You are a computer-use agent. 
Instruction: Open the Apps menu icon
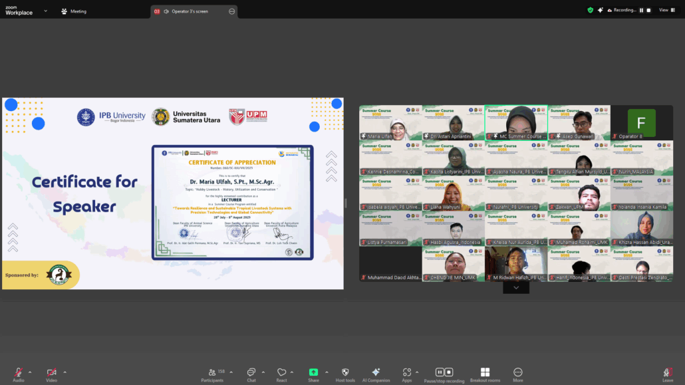point(406,372)
